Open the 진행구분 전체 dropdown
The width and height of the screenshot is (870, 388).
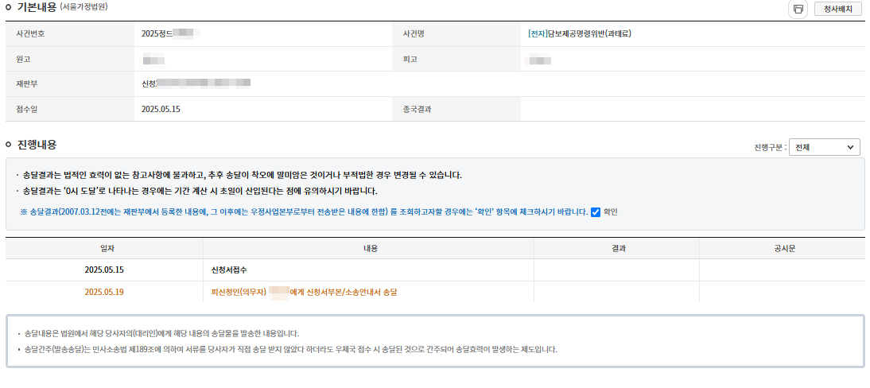pyautogui.click(x=824, y=147)
